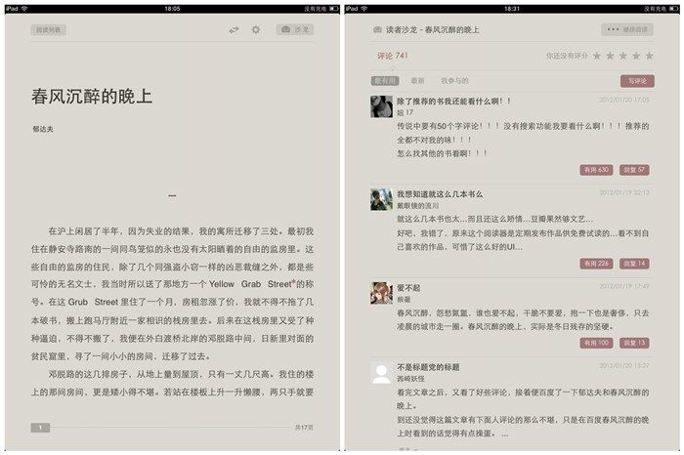Open replies with 回复 57 button

[x=634, y=170]
